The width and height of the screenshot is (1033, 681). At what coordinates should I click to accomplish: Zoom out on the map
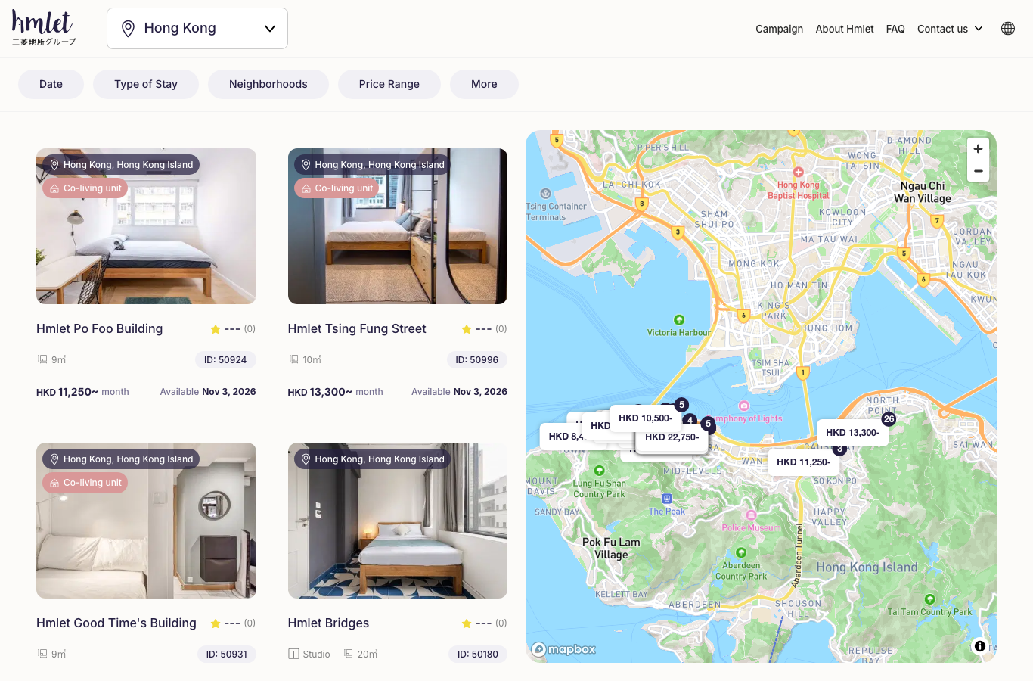coord(978,171)
